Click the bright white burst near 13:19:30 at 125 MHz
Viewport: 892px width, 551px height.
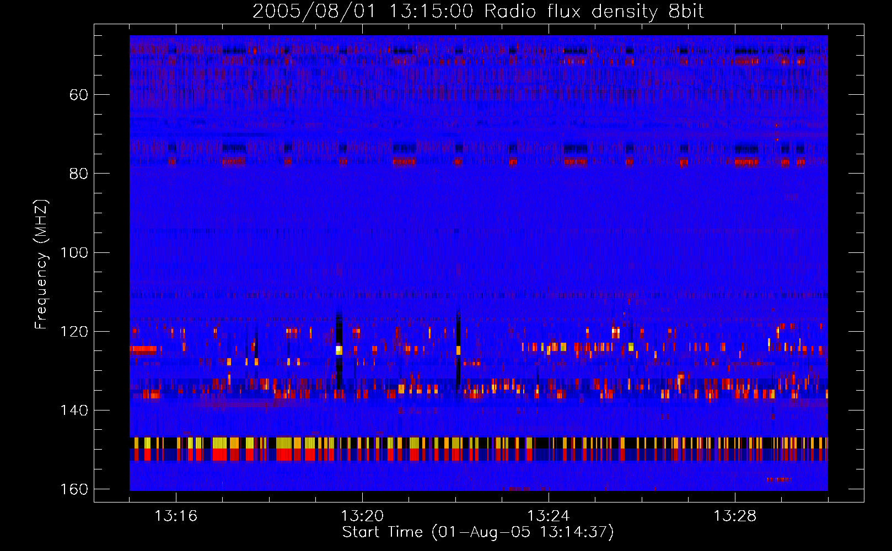click(339, 350)
